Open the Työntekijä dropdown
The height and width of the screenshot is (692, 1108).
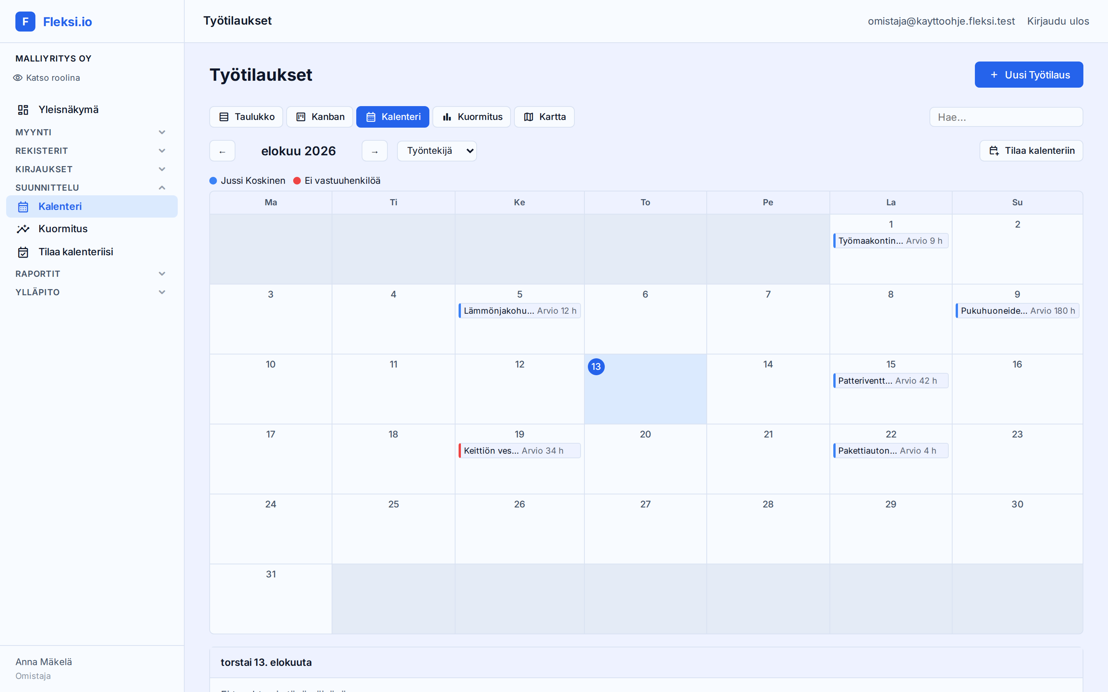(437, 151)
